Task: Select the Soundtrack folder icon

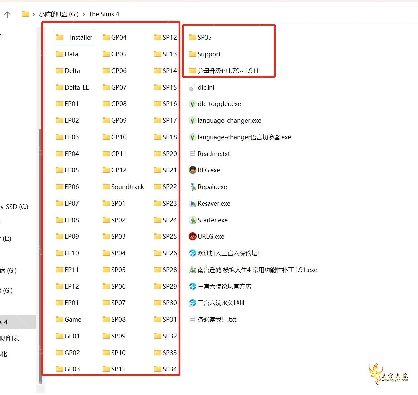Action: pos(106,187)
